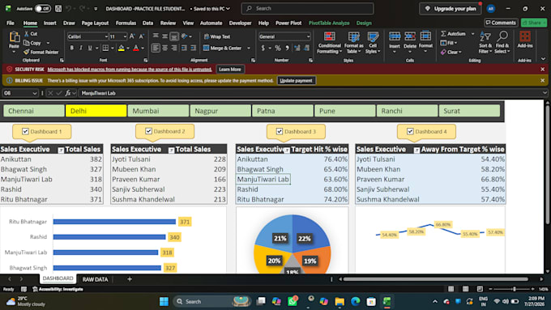Open Find & Select magnifier
The image size is (551, 310).
502,42
